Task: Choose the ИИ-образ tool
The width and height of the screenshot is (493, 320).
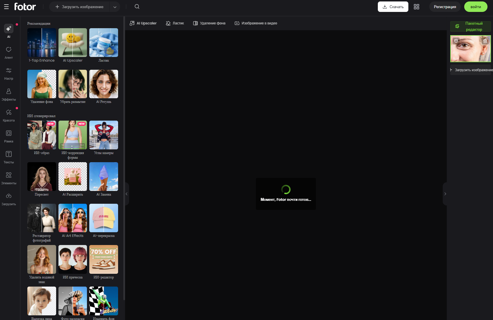Action: (42, 138)
